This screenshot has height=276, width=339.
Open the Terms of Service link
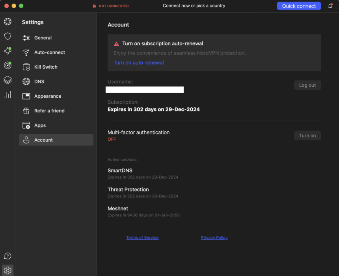tap(142, 237)
